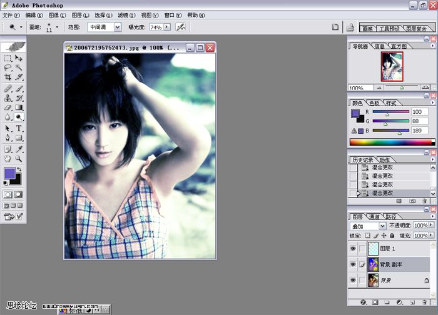This screenshot has width=438, height=315.
Task: Open the tool preset picker arrow
Action: click(x=21, y=27)
